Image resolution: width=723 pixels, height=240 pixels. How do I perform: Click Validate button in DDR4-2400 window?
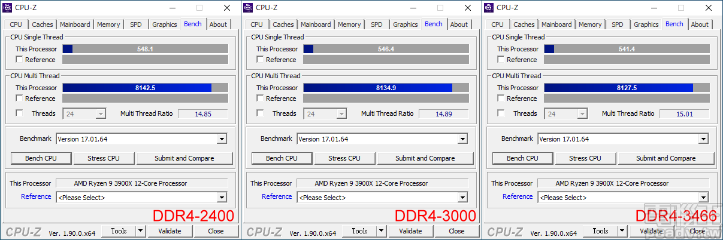170,231
